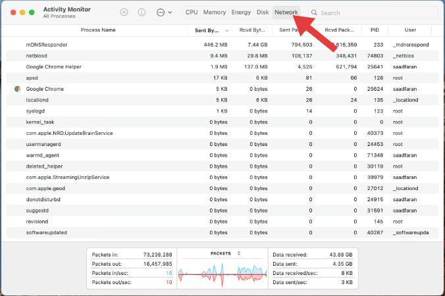The height and width of the screenshot is (296, 445).
Task: Sort by Rcvd Packets column header
Action: [340, 30]
